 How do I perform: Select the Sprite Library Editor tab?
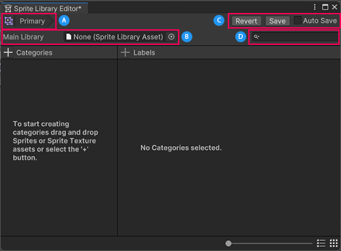click(x=44, y=8)
